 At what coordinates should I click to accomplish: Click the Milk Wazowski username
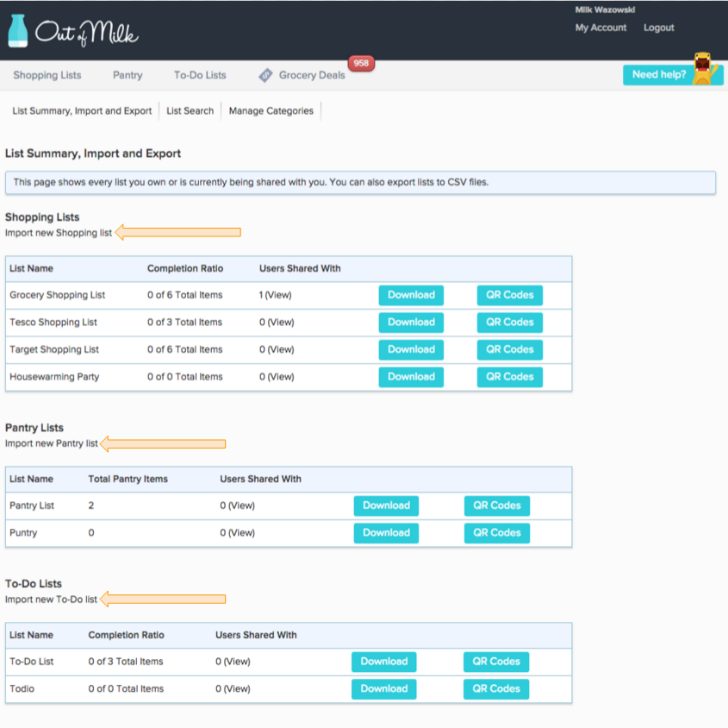pyautogui.click(x=605, y=9)
